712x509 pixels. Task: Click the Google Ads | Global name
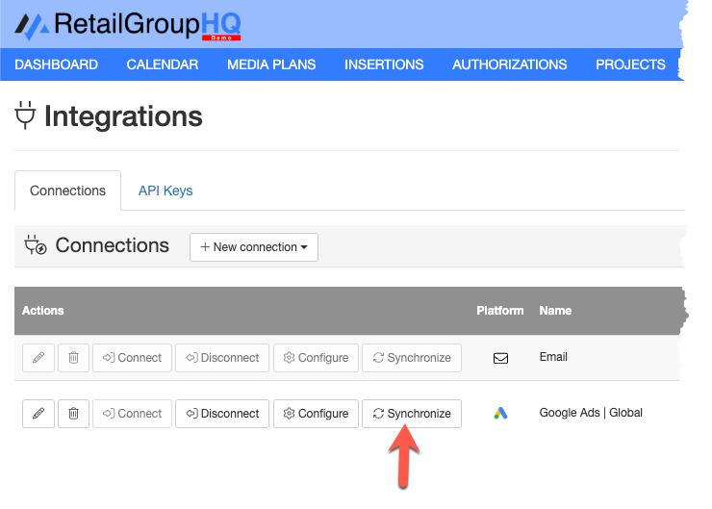(x=591, y=413)
